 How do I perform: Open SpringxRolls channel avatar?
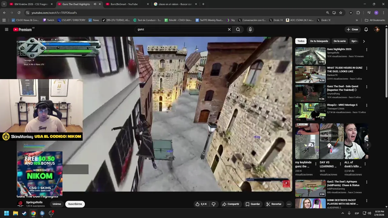coord(20,204)
